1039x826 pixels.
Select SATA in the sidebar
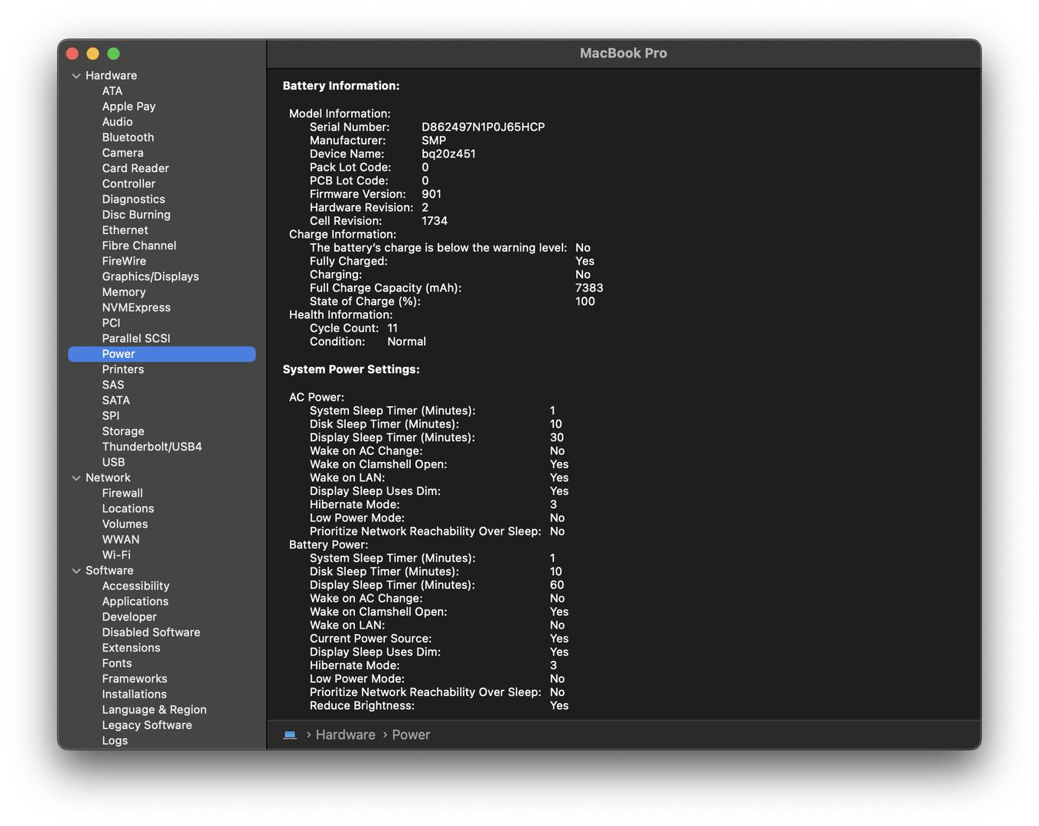point(116,400)
